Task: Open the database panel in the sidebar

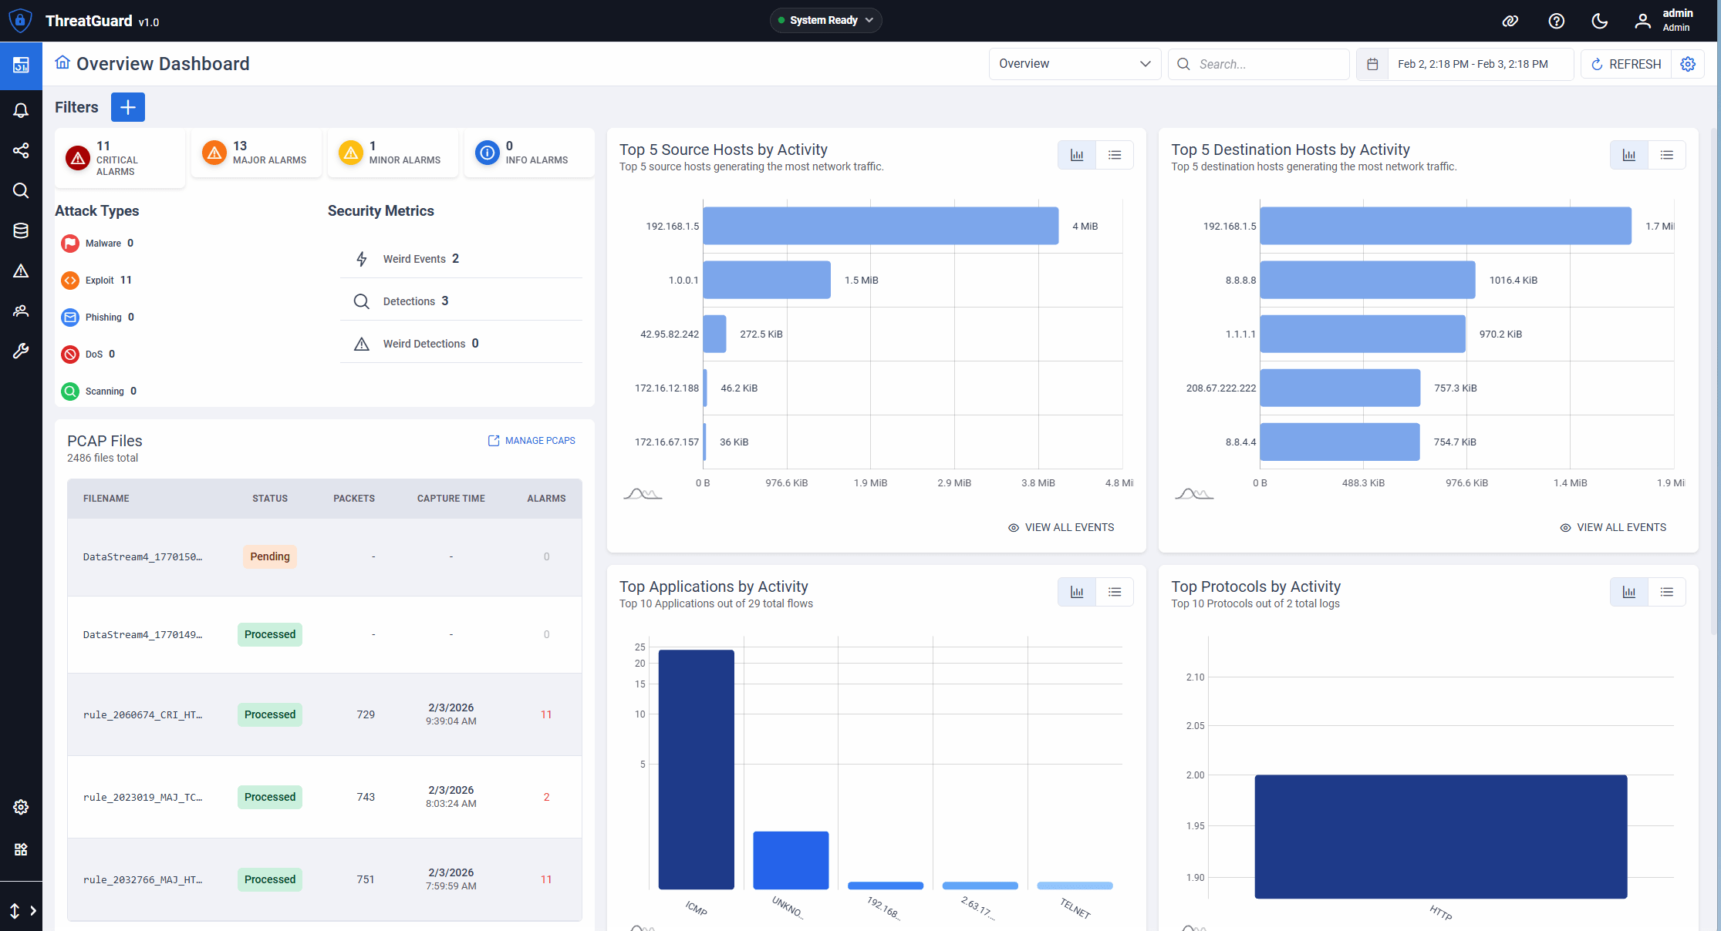Action: [x=21, y=230]
